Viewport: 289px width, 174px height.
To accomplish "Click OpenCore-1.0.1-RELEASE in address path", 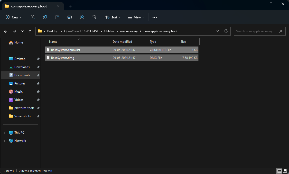I will click(81, 31).
